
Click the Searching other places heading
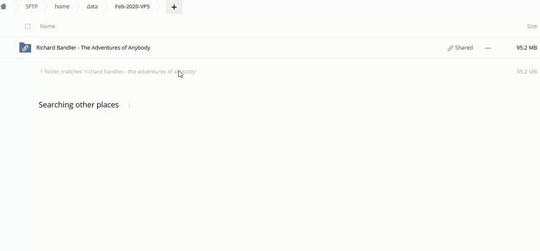[79, 105]
